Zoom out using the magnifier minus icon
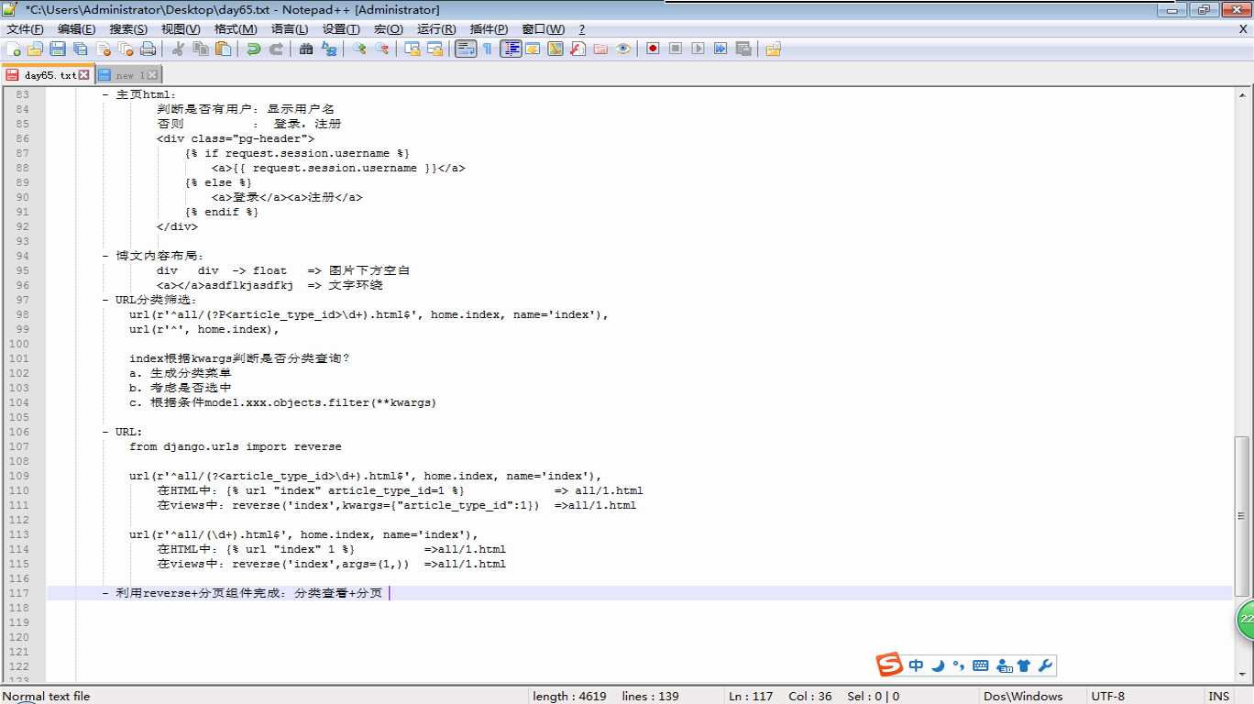Viewport: 1254px width, 704px height. coord(382,49)
